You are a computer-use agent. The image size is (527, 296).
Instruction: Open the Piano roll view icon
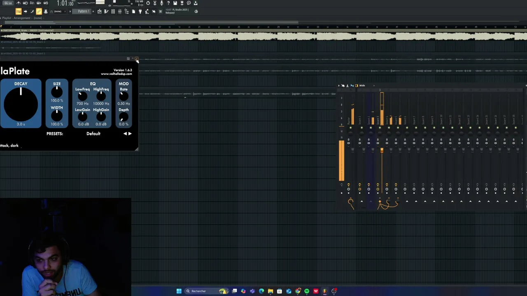(x=106, y=12)
